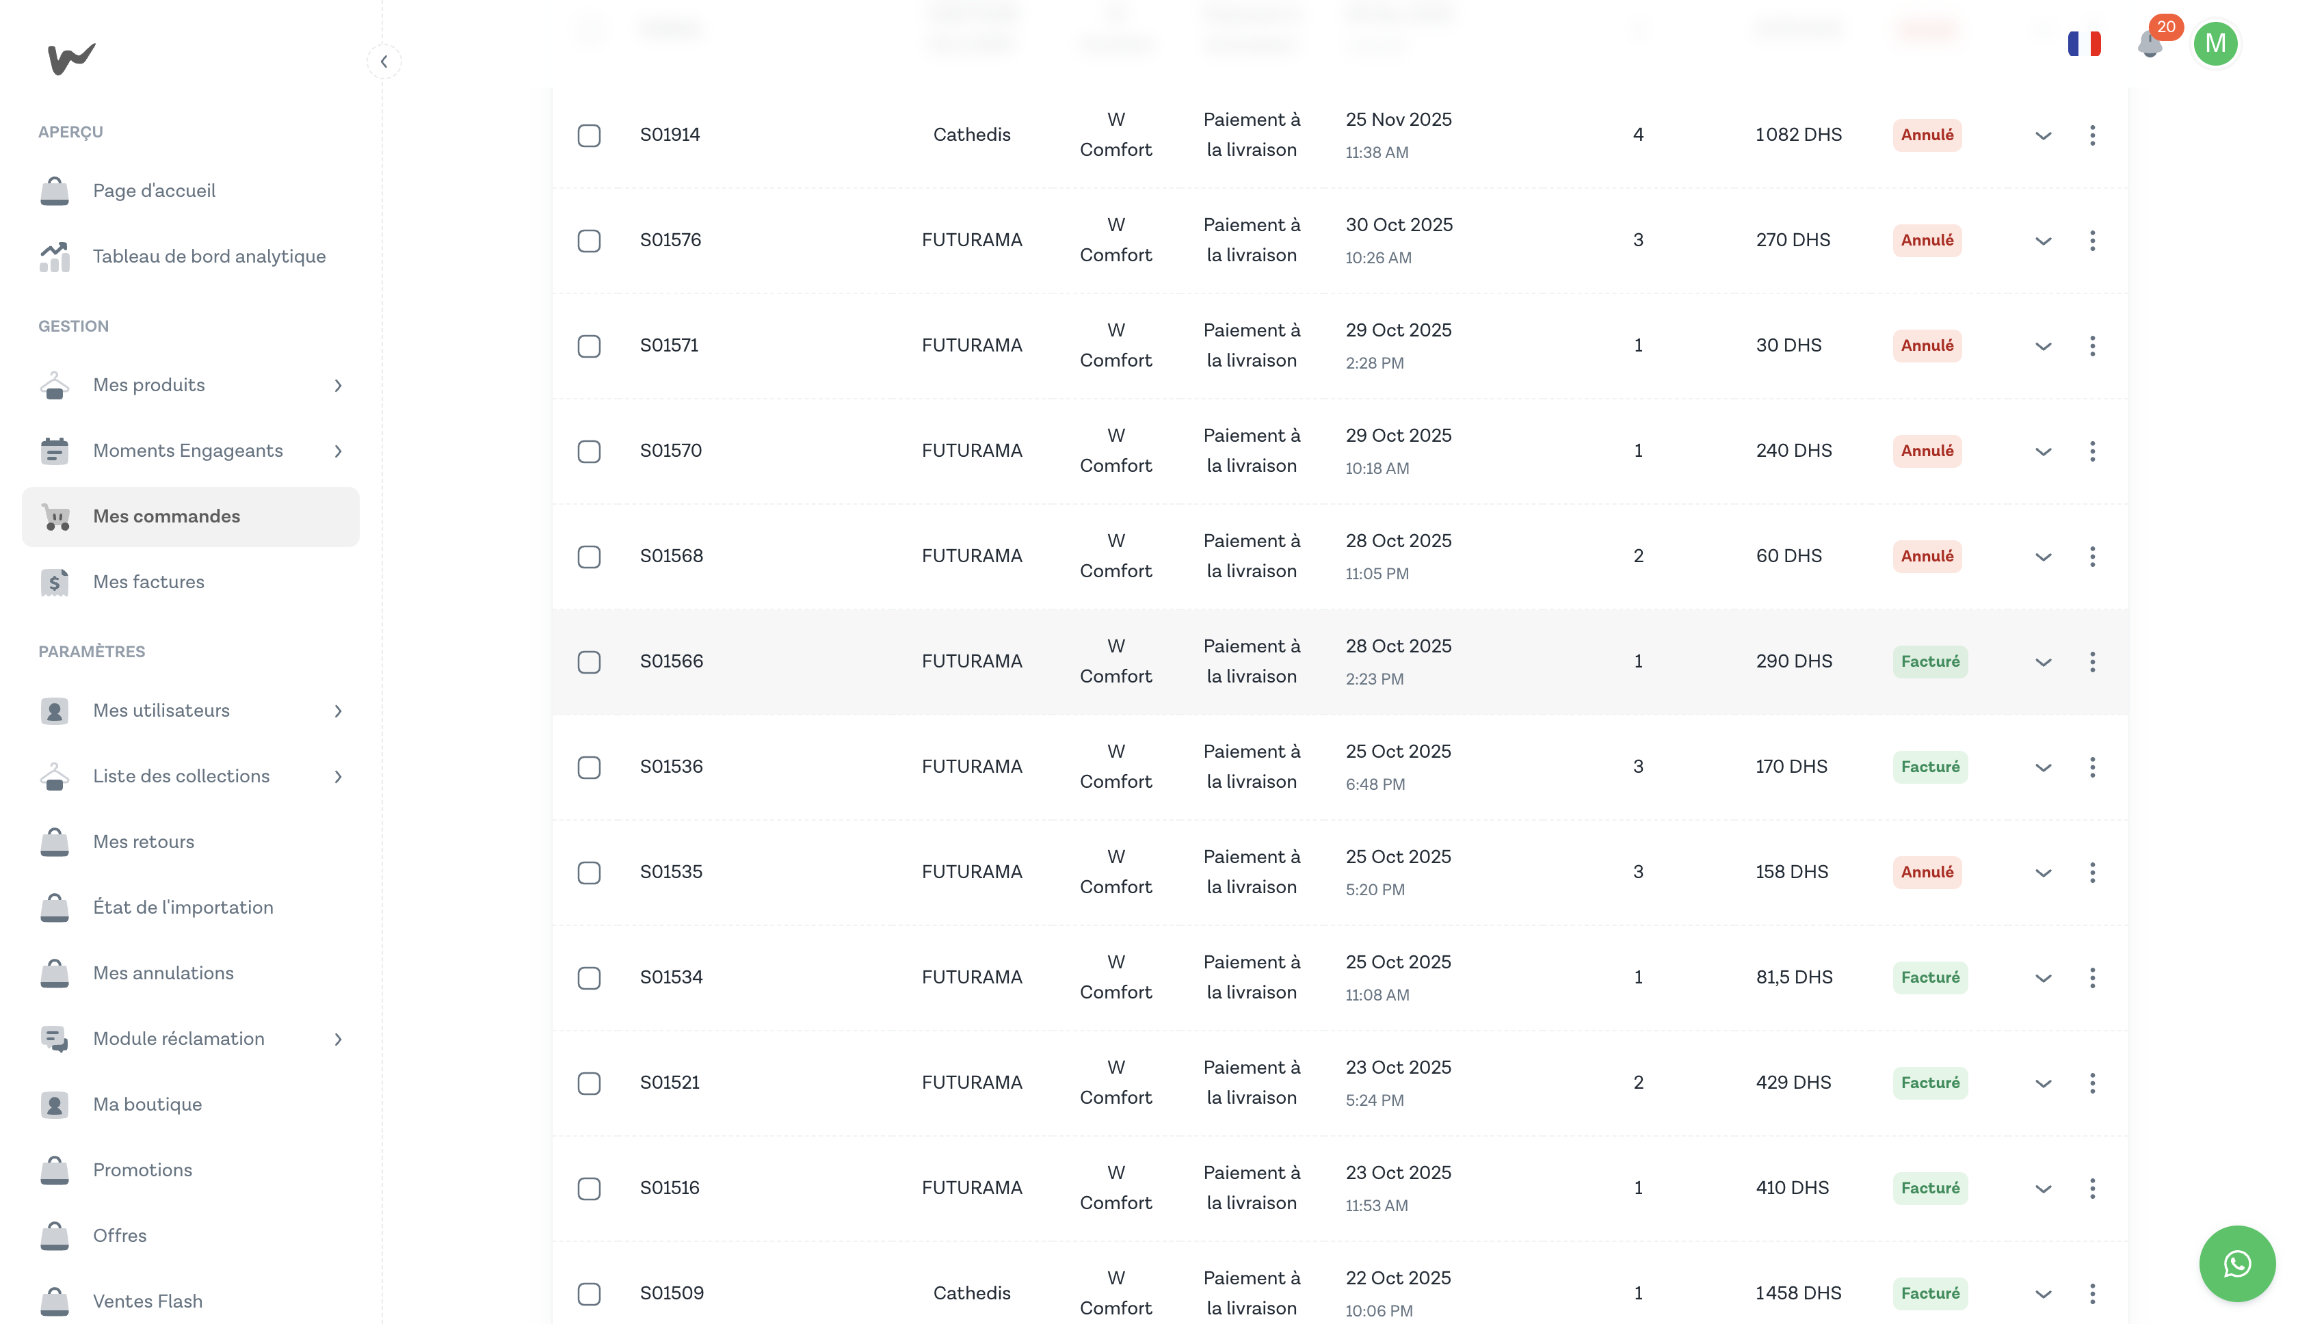This screenshot has height=1324, width=2298.
Task: Click the W logo in sidebar
Action: click(71, 59)
